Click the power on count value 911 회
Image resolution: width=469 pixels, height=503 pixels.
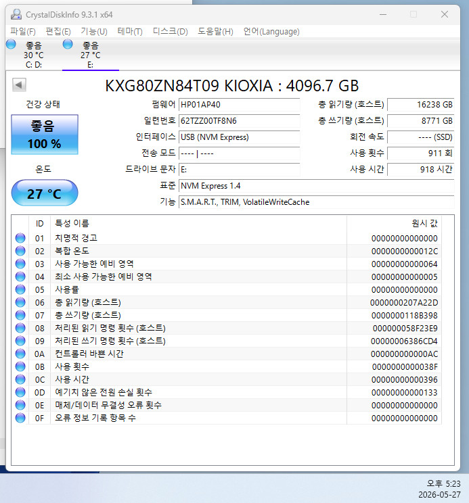tap(421, 153)
